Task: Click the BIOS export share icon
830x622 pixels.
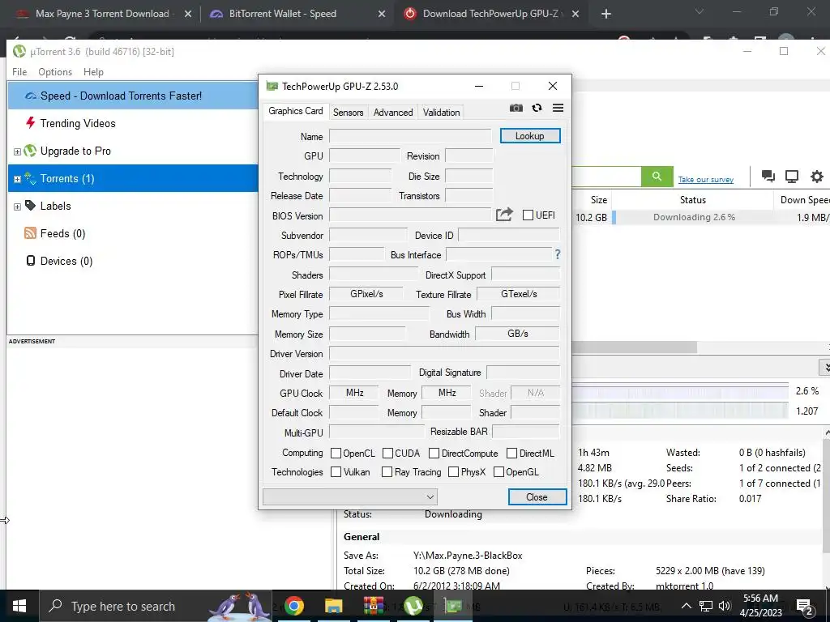Action: pyautogui.click(x=504, y=215)
